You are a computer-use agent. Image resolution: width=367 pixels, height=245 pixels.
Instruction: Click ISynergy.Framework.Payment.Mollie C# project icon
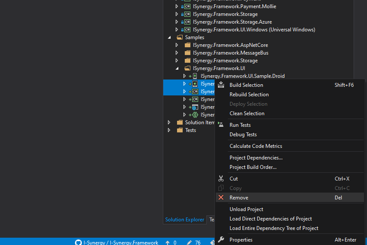pos(187,6)
